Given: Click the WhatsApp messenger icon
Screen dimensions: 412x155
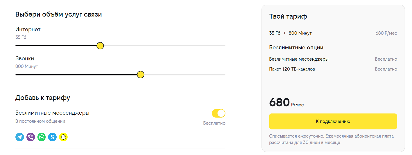Looking at the screenshot, I should [41, 137].
